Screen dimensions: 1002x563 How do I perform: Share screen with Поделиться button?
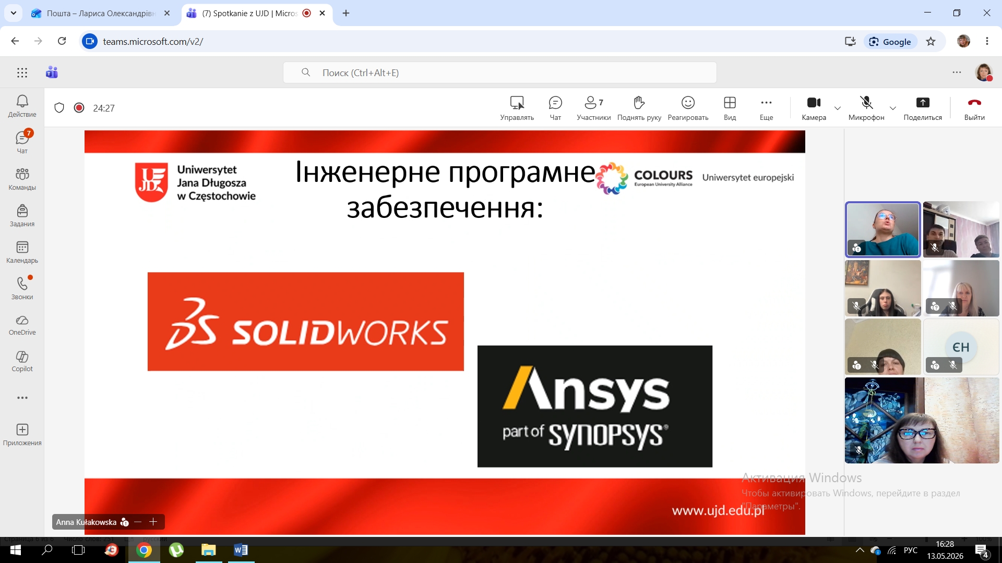(x=923, y=108)
